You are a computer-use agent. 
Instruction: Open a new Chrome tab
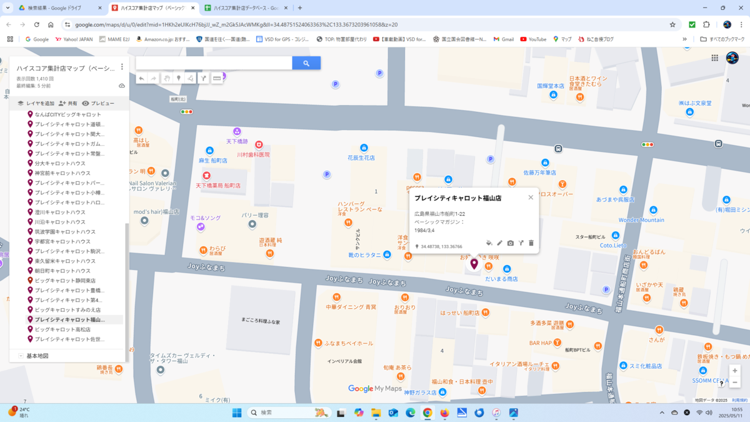click(300, 8)
